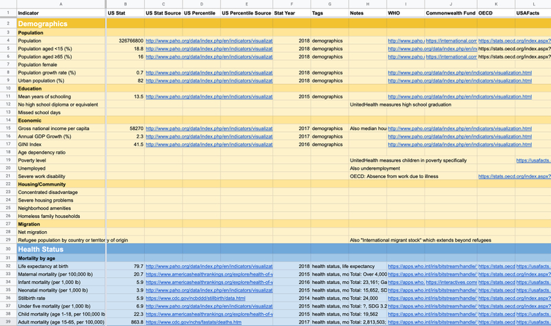This screenshot has width=551, height=326.
Task: Select the 'Concentrated disadvantage' cell
Action: coord(61,192)
